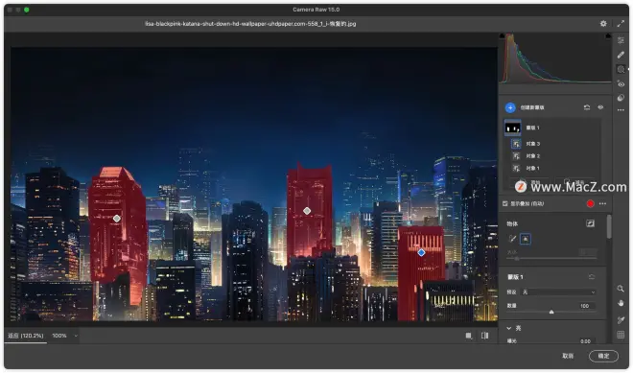Screen dimensions: 633x373
Task: Click the panel vertical scrollbar
Action: point(609,227)
